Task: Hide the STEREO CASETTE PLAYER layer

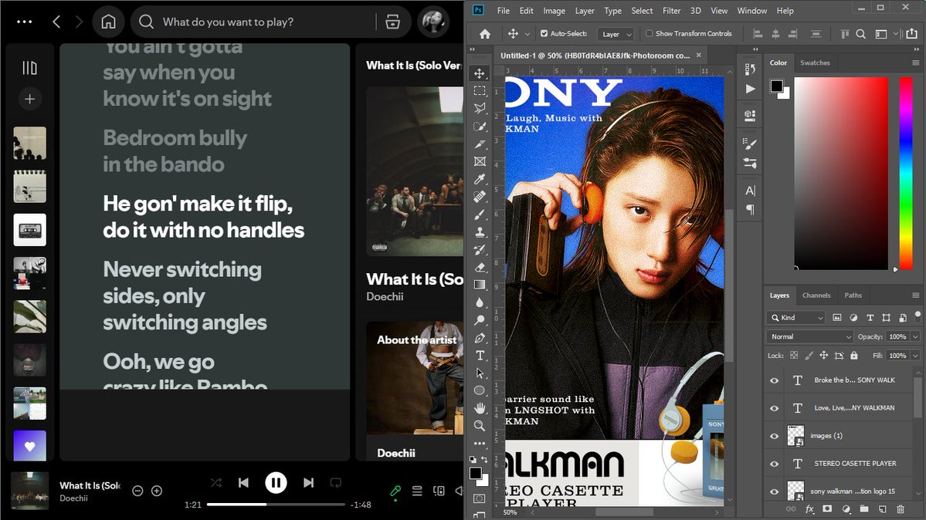Action: 774,464
